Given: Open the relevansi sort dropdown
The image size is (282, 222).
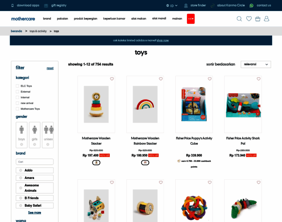Looking at the screenshot, I should coord(256,64).
